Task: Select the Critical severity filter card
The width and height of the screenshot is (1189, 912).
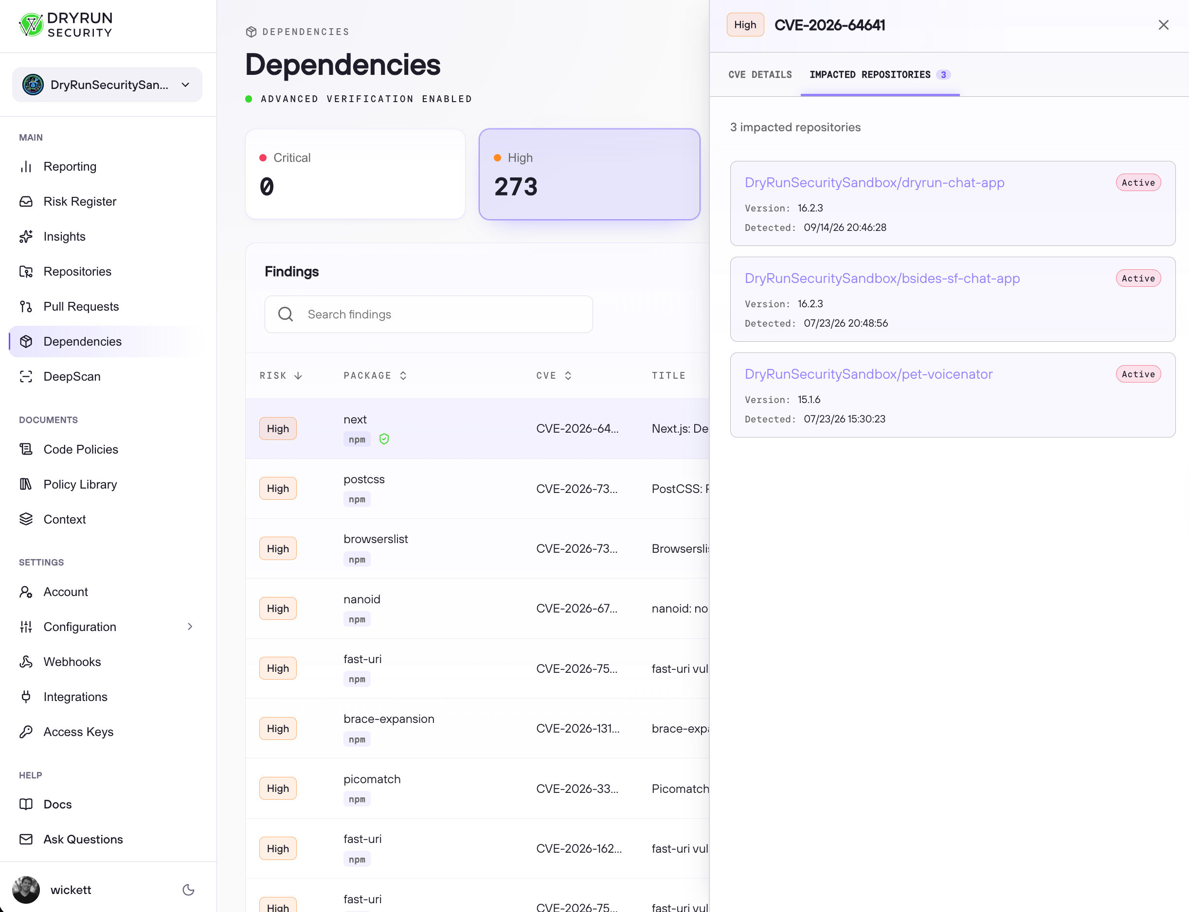Action: (x=355, y=174)
